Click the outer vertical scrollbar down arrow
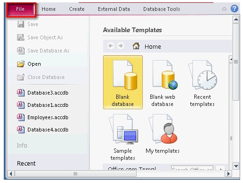Viewport: 243px width, 183px height. [236, 166]
